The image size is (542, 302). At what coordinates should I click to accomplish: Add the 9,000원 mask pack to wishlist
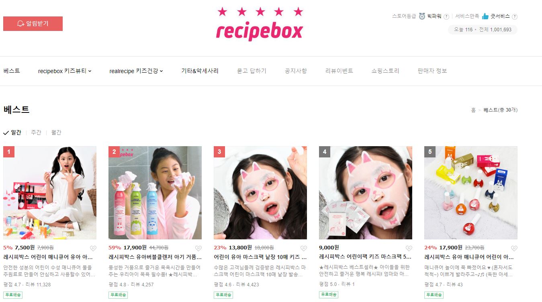point(409,248)
